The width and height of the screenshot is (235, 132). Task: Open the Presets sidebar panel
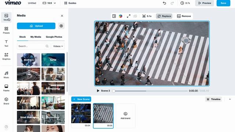click(6, 30)
